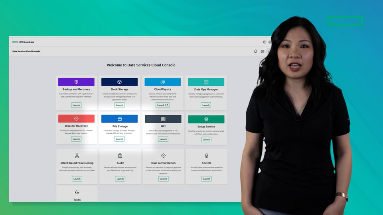Click the Backup and Recovery title text
This screenshot has width=383, height=215.
76,89
